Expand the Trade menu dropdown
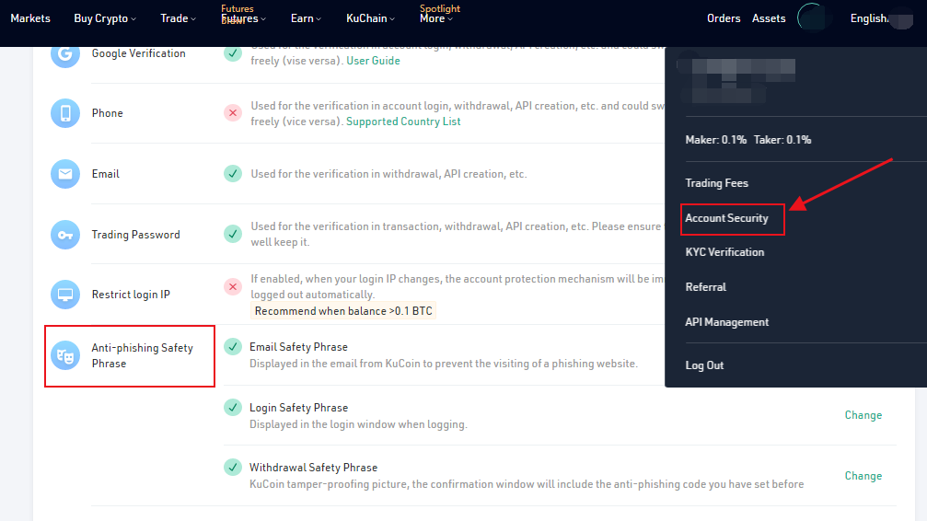The image size is (927, 521). [x=178, y=18]
